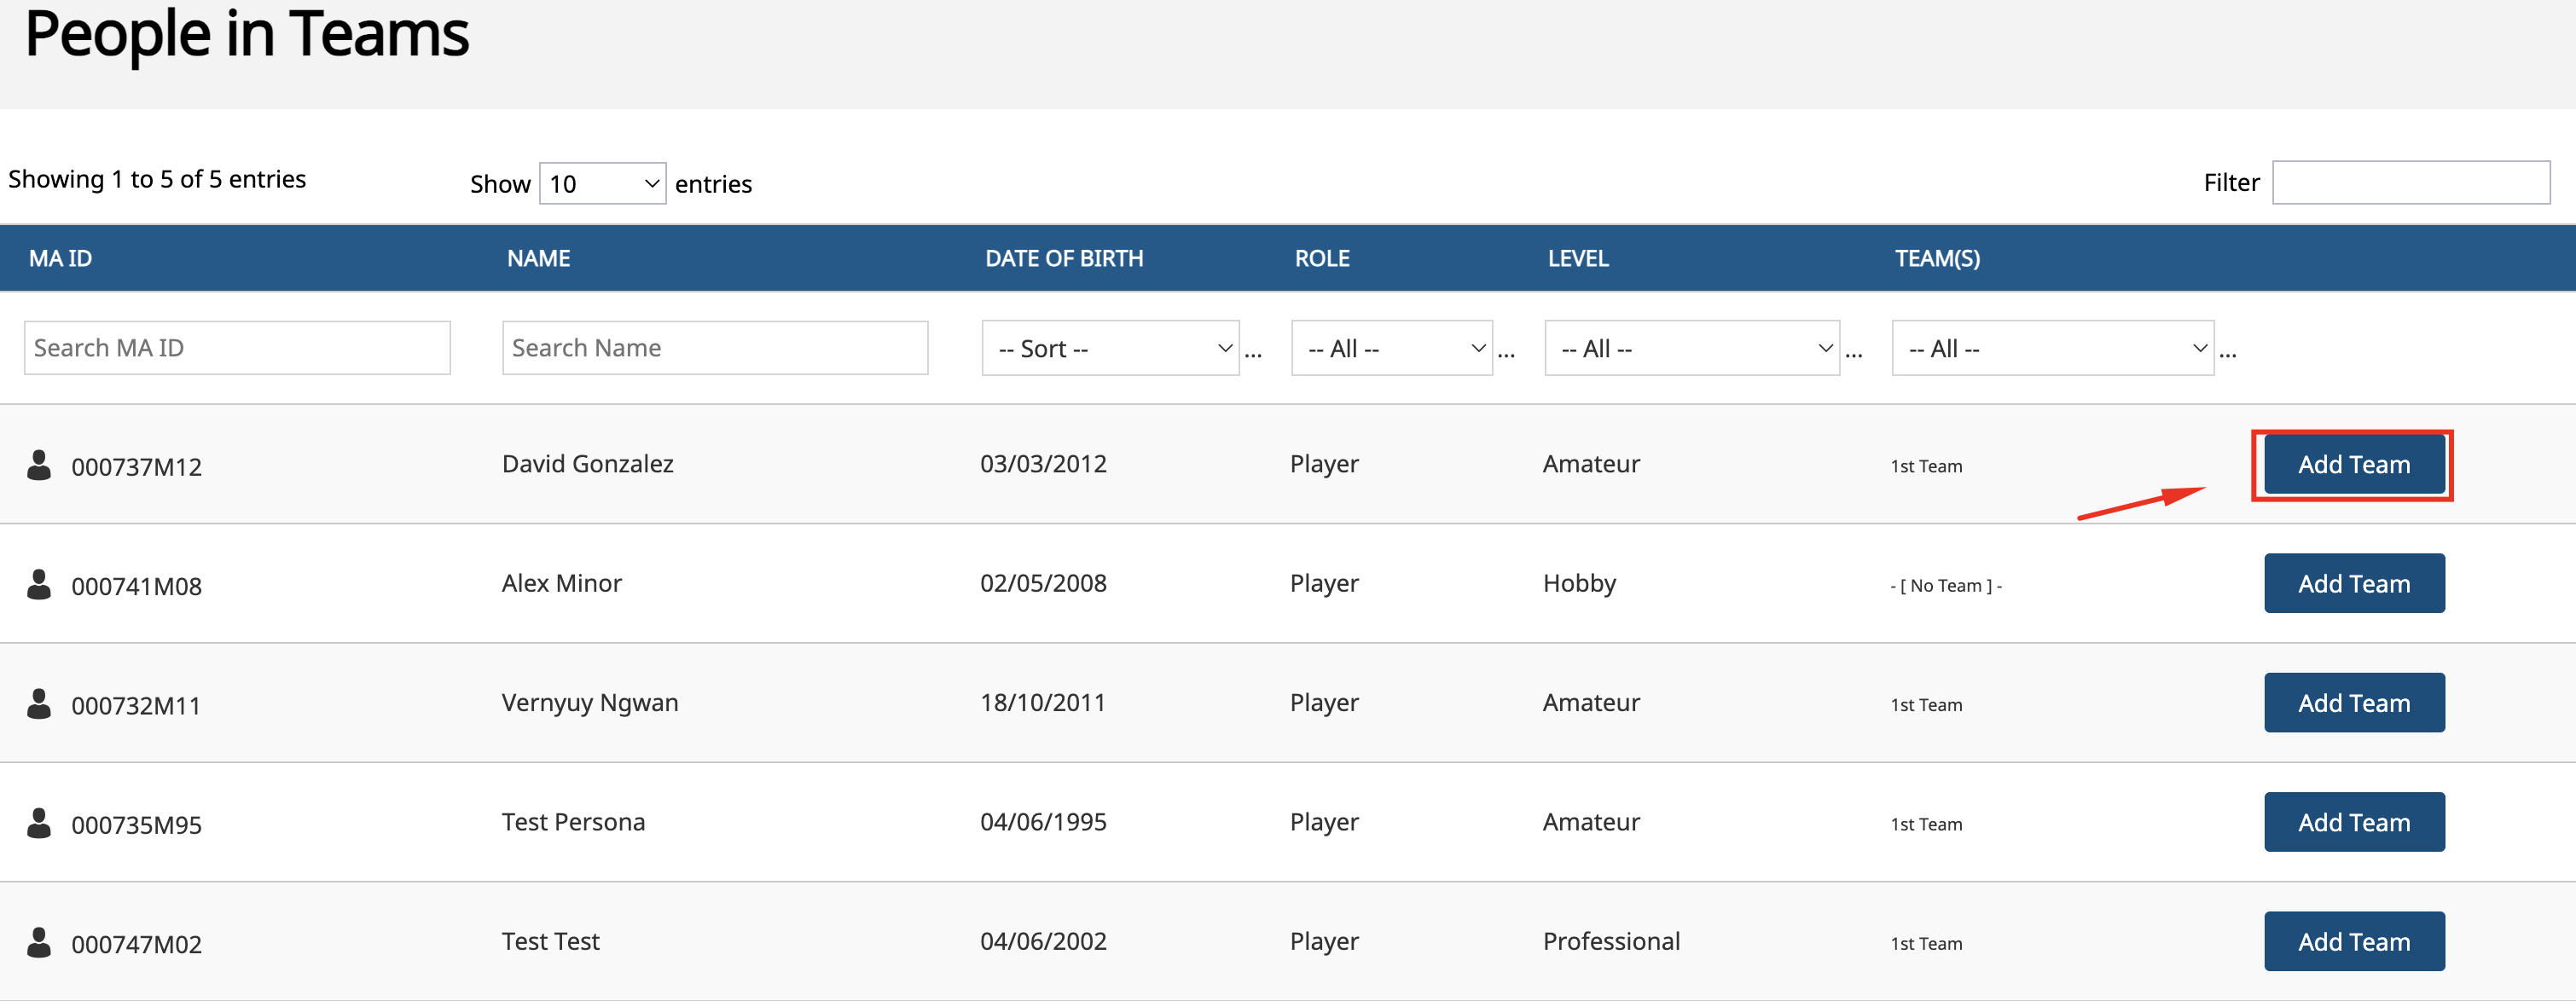The height and width of the screenshot is (1001, 2576).
Task: Add a team for Alex Minor
Action: [x=2353, y=584]
